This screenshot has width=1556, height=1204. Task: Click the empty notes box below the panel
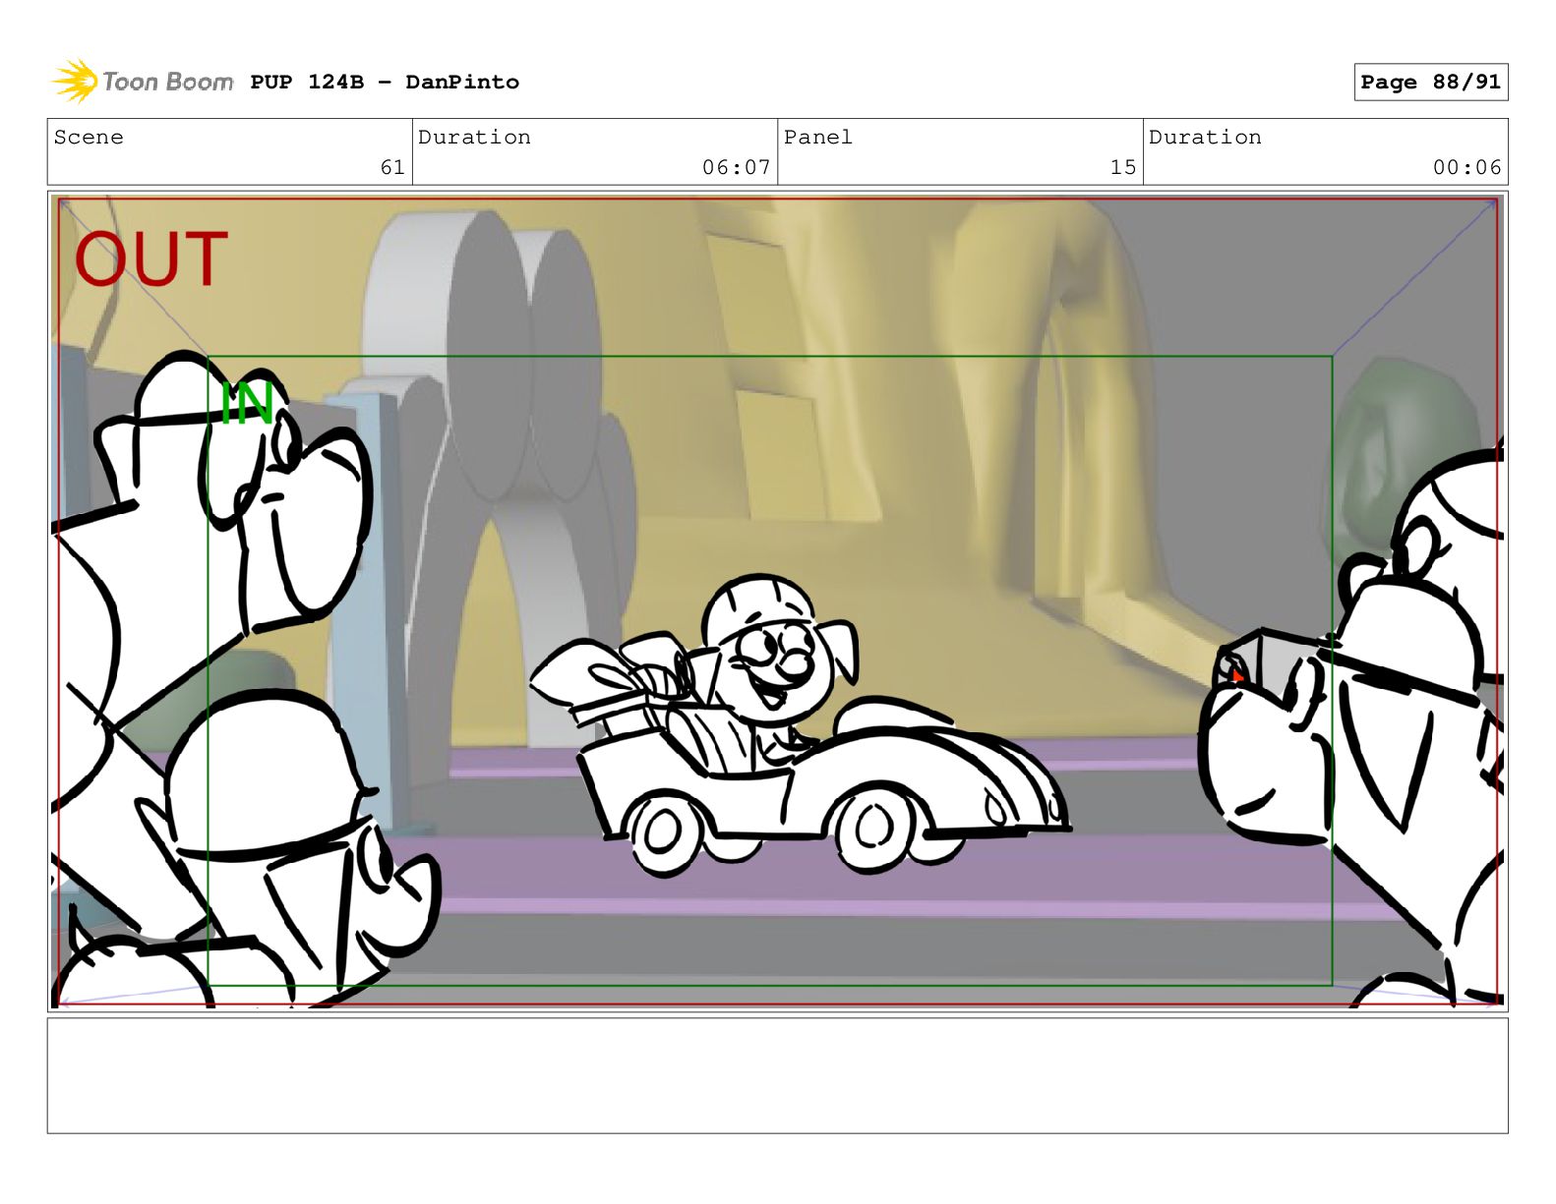point(777,1075)
